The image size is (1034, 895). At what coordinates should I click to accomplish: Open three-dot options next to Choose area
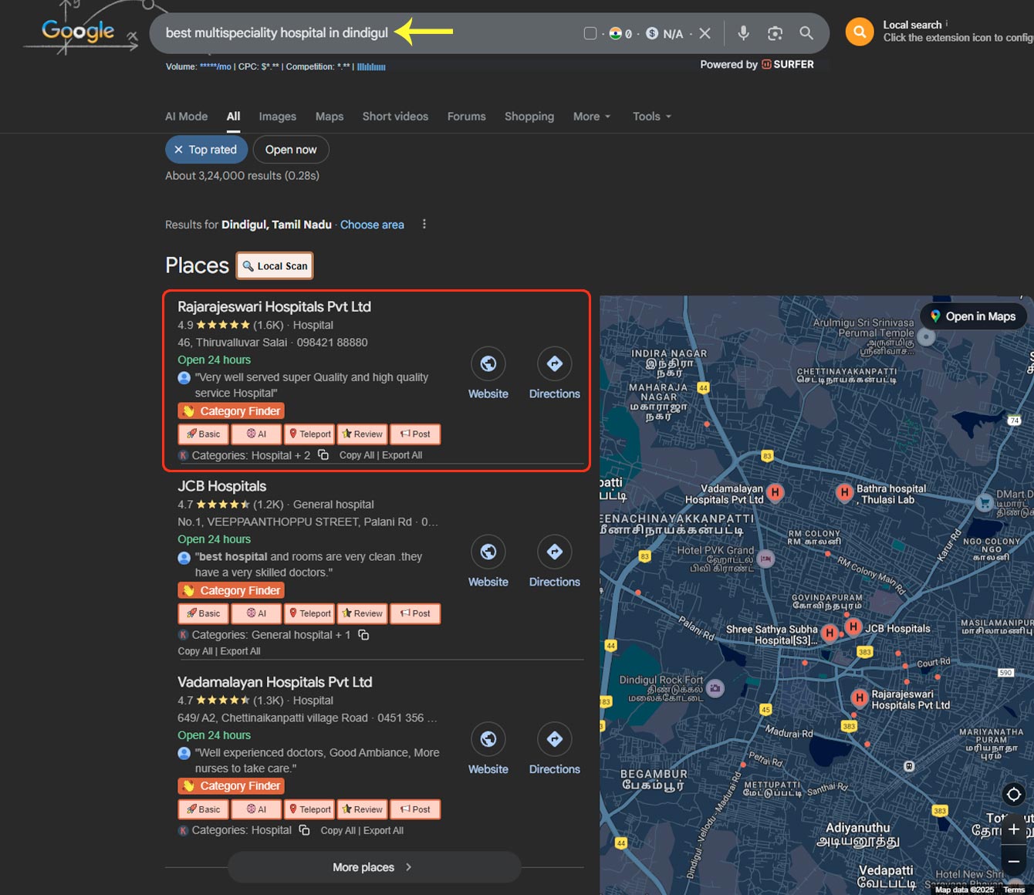point(424,225)
